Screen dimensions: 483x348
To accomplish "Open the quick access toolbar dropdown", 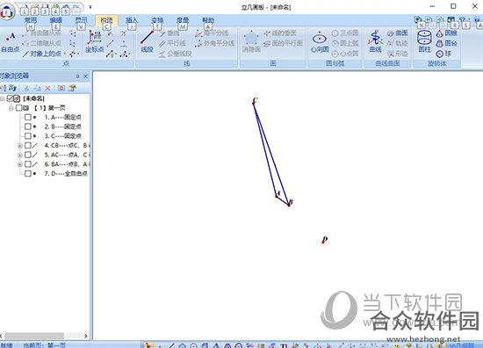I will click(90, 7).
